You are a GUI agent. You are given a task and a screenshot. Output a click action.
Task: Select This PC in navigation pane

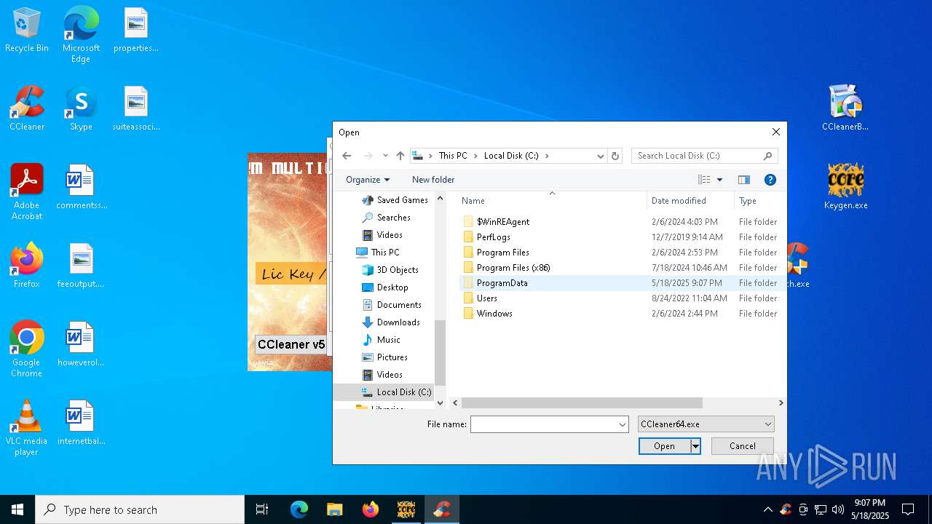384,253
